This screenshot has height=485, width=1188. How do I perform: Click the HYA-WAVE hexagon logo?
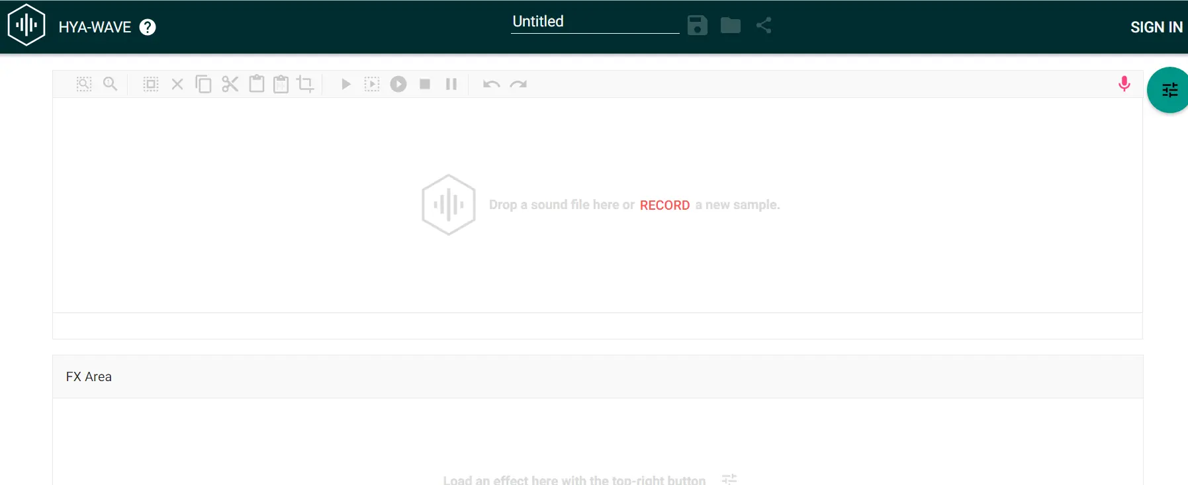pos(26,25)
